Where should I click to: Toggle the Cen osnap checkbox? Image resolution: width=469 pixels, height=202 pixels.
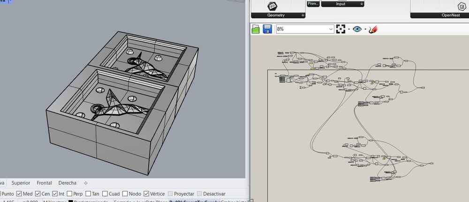pyautogui.click(x=38, y=194)
